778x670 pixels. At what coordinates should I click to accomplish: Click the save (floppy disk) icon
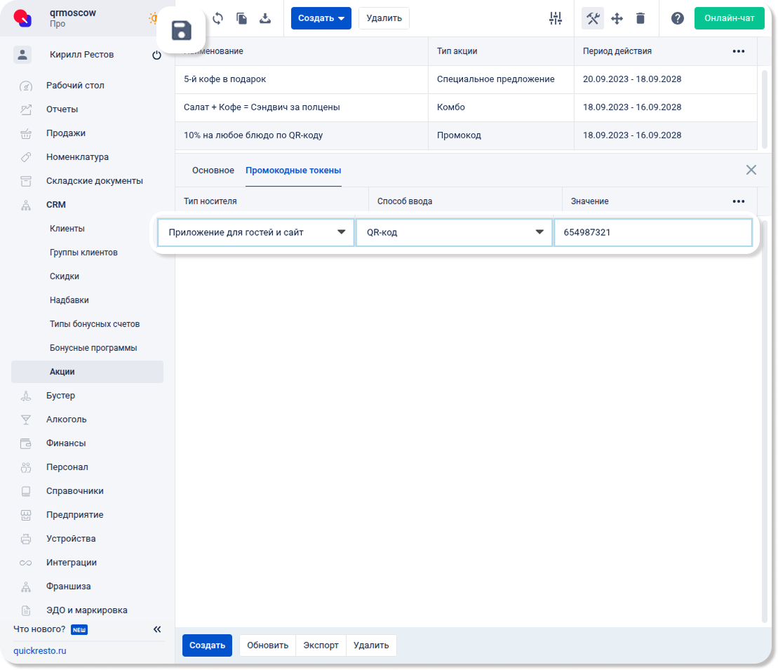pos(181,31)
